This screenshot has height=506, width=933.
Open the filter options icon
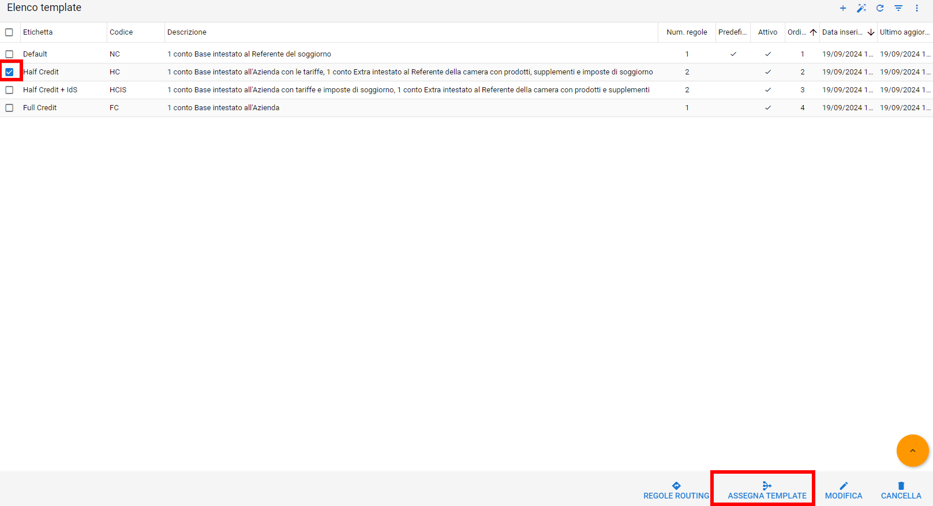click(x=898, y=8)
